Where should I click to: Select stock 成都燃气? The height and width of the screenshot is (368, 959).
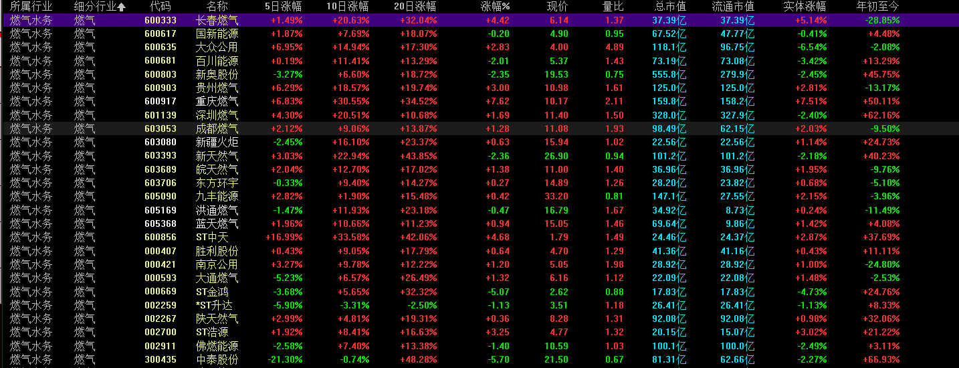coord(217,128)
